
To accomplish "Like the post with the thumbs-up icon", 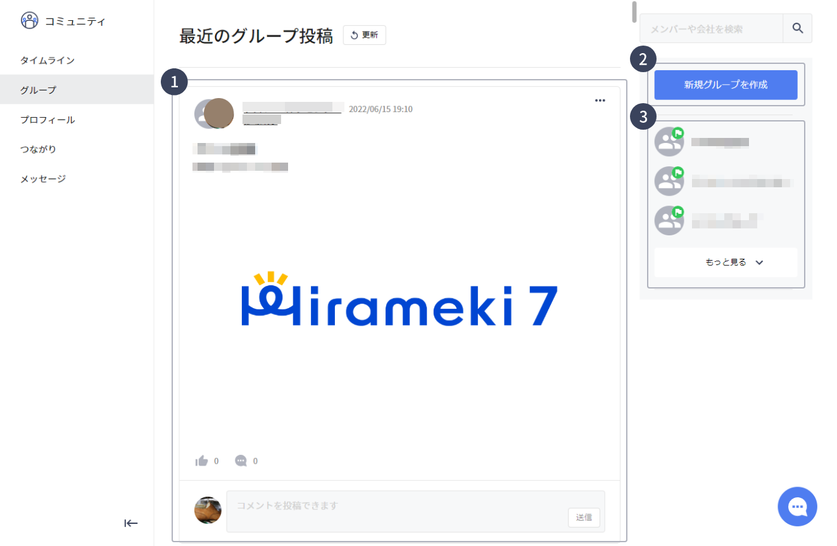I will click(202, 461).
